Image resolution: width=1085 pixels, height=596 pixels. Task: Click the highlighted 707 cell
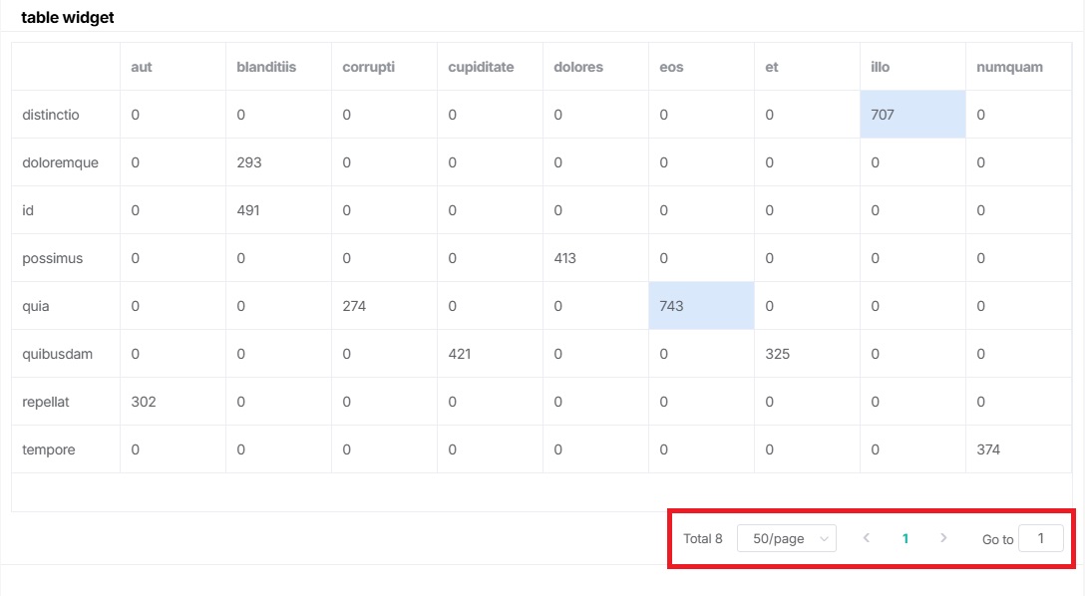point(911,115)
